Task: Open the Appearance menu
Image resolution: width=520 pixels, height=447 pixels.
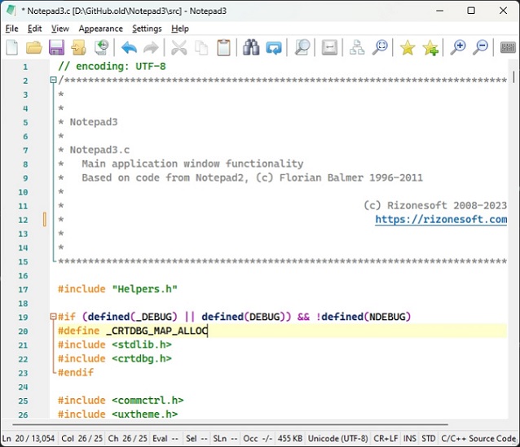Action: pos(101,28)
